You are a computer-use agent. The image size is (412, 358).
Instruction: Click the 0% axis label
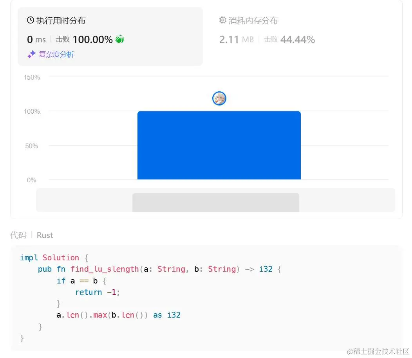click(x=32, y=180)
